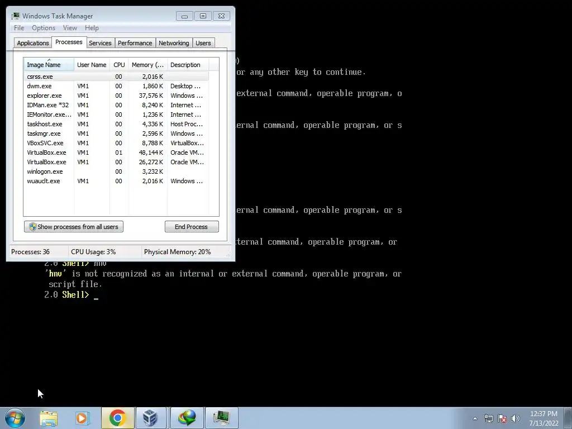This screenshot has width=572, height=429.
Task: Open the Networking tab
Action: (x=174, y=43)
